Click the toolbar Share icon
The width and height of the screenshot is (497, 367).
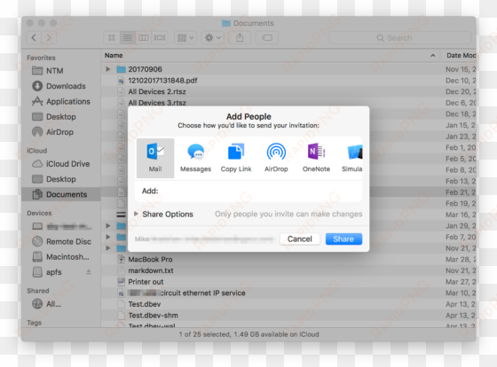click(240, 38)
